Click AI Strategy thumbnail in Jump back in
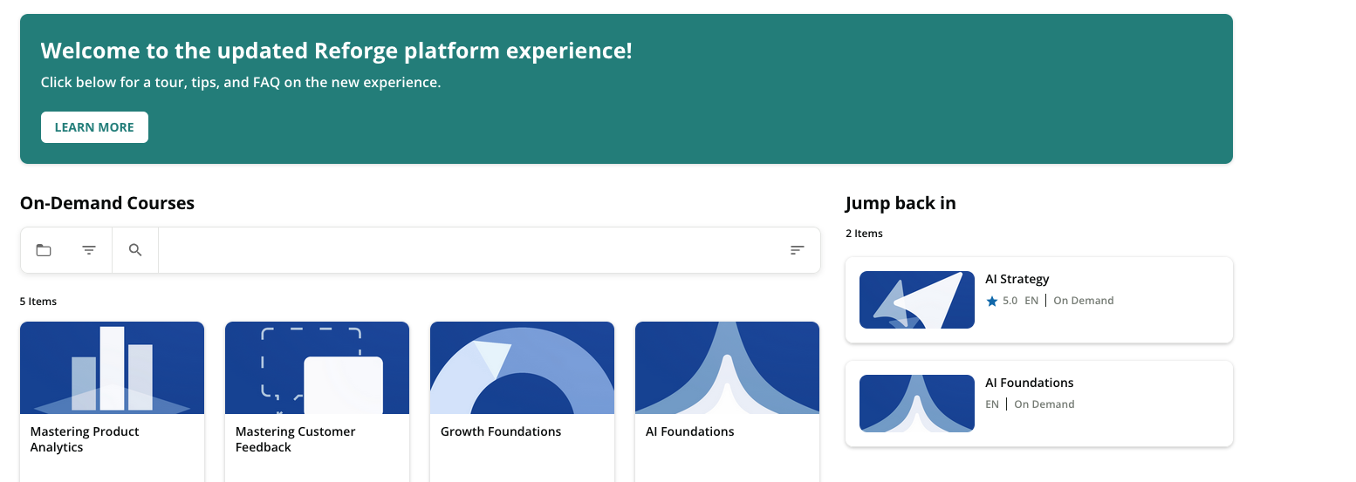This screenshot has height=482, width=1356. click(x=917, y=300)
